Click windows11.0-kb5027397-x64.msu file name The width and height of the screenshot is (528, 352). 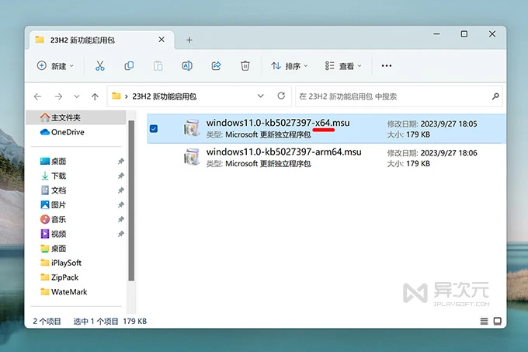[278, 123]
